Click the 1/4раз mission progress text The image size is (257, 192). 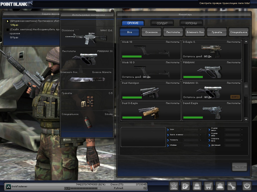(x=14, y=25)
